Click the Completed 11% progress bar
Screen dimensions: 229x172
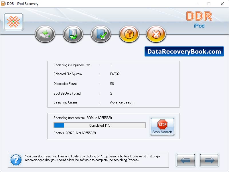[99, 126]
